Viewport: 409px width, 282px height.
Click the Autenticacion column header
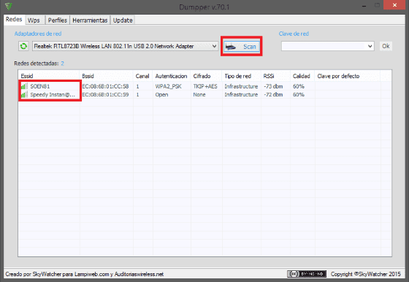(x=172, y=76)
